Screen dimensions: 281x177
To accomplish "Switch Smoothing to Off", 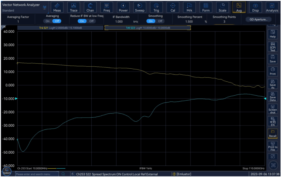I will [160, 21].
